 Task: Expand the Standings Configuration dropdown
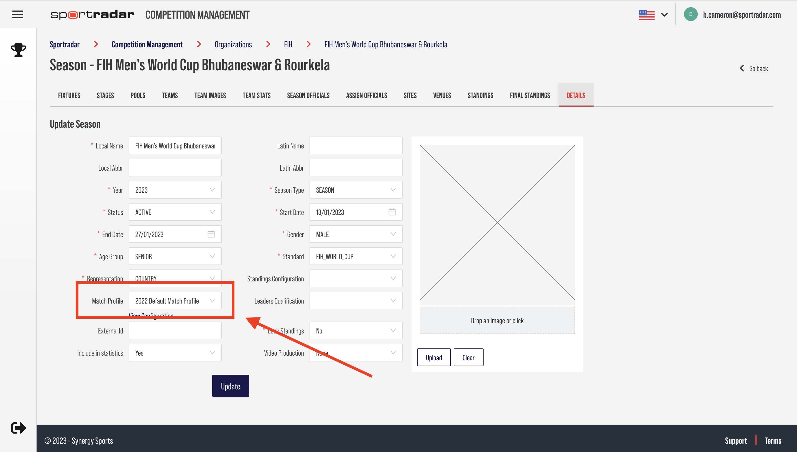point(356,278)
